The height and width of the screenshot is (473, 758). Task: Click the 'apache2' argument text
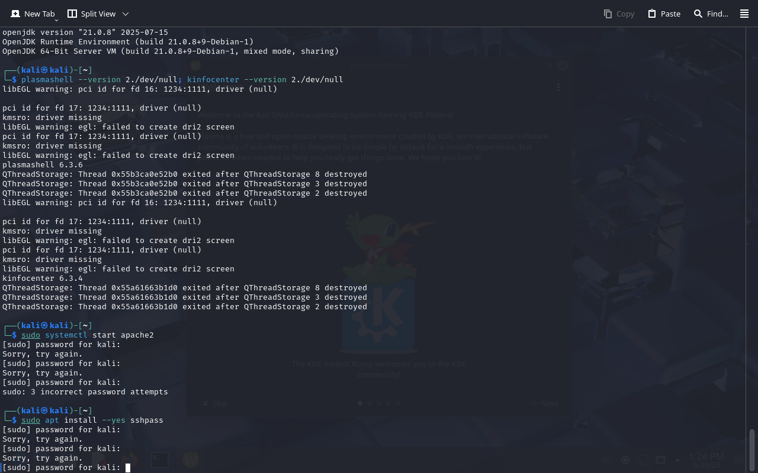tap(137, 335)
